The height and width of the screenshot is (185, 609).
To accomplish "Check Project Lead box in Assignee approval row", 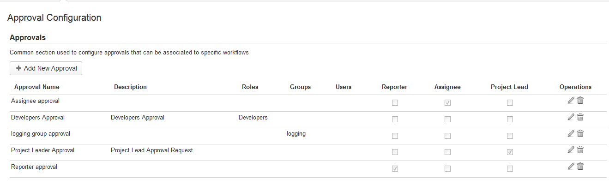I will [510, 103].
